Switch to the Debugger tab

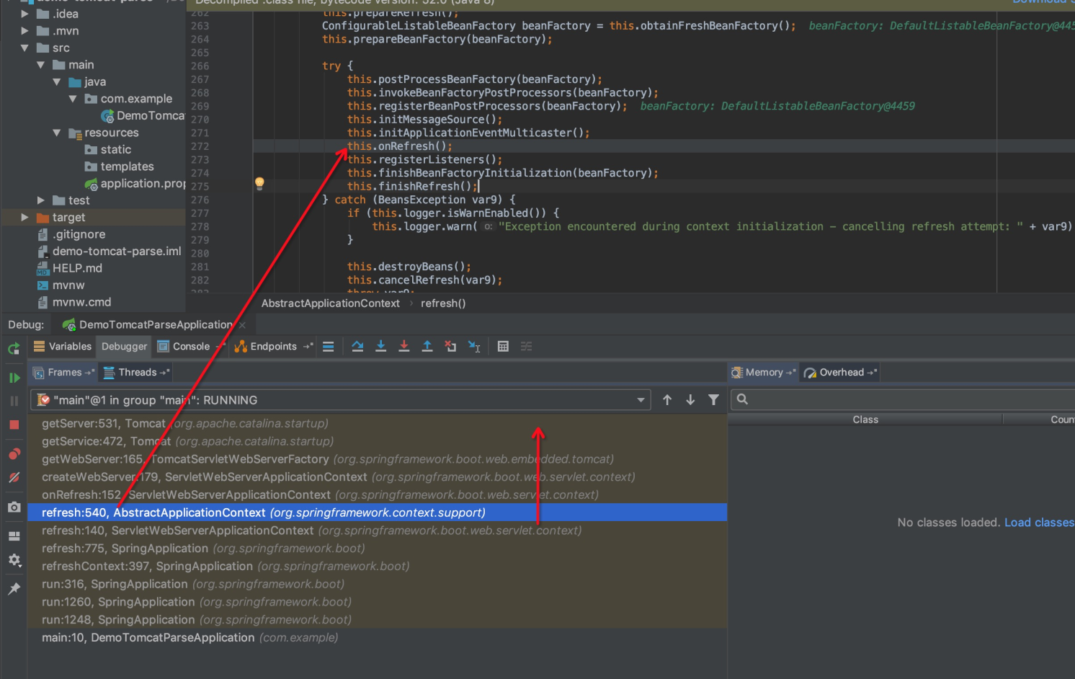tap(124, 347)
